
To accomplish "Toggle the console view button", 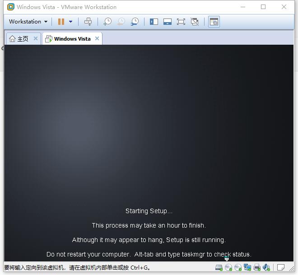I will click(x=214, y=22).
